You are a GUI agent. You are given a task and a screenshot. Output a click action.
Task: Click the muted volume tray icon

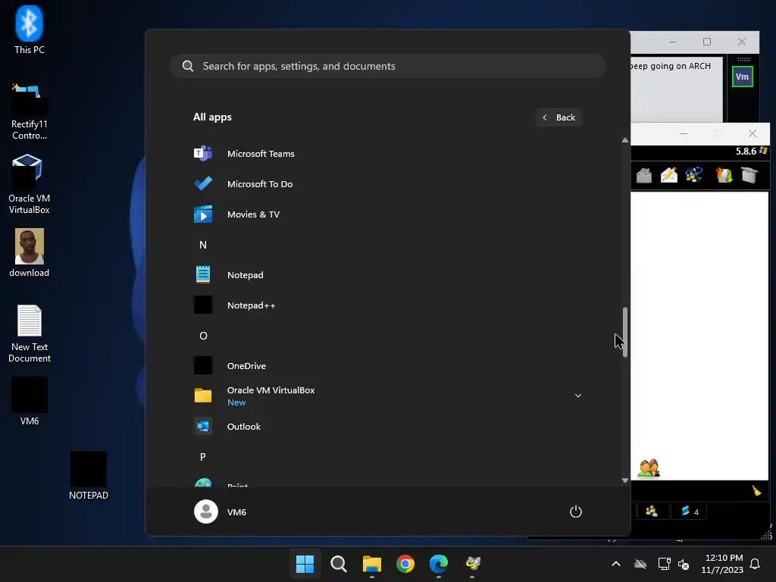[x=684, y=564]
